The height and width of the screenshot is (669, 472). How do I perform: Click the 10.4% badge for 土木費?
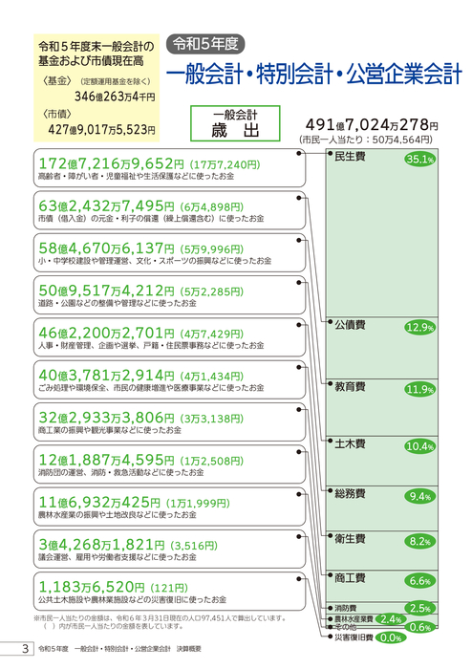420,446
